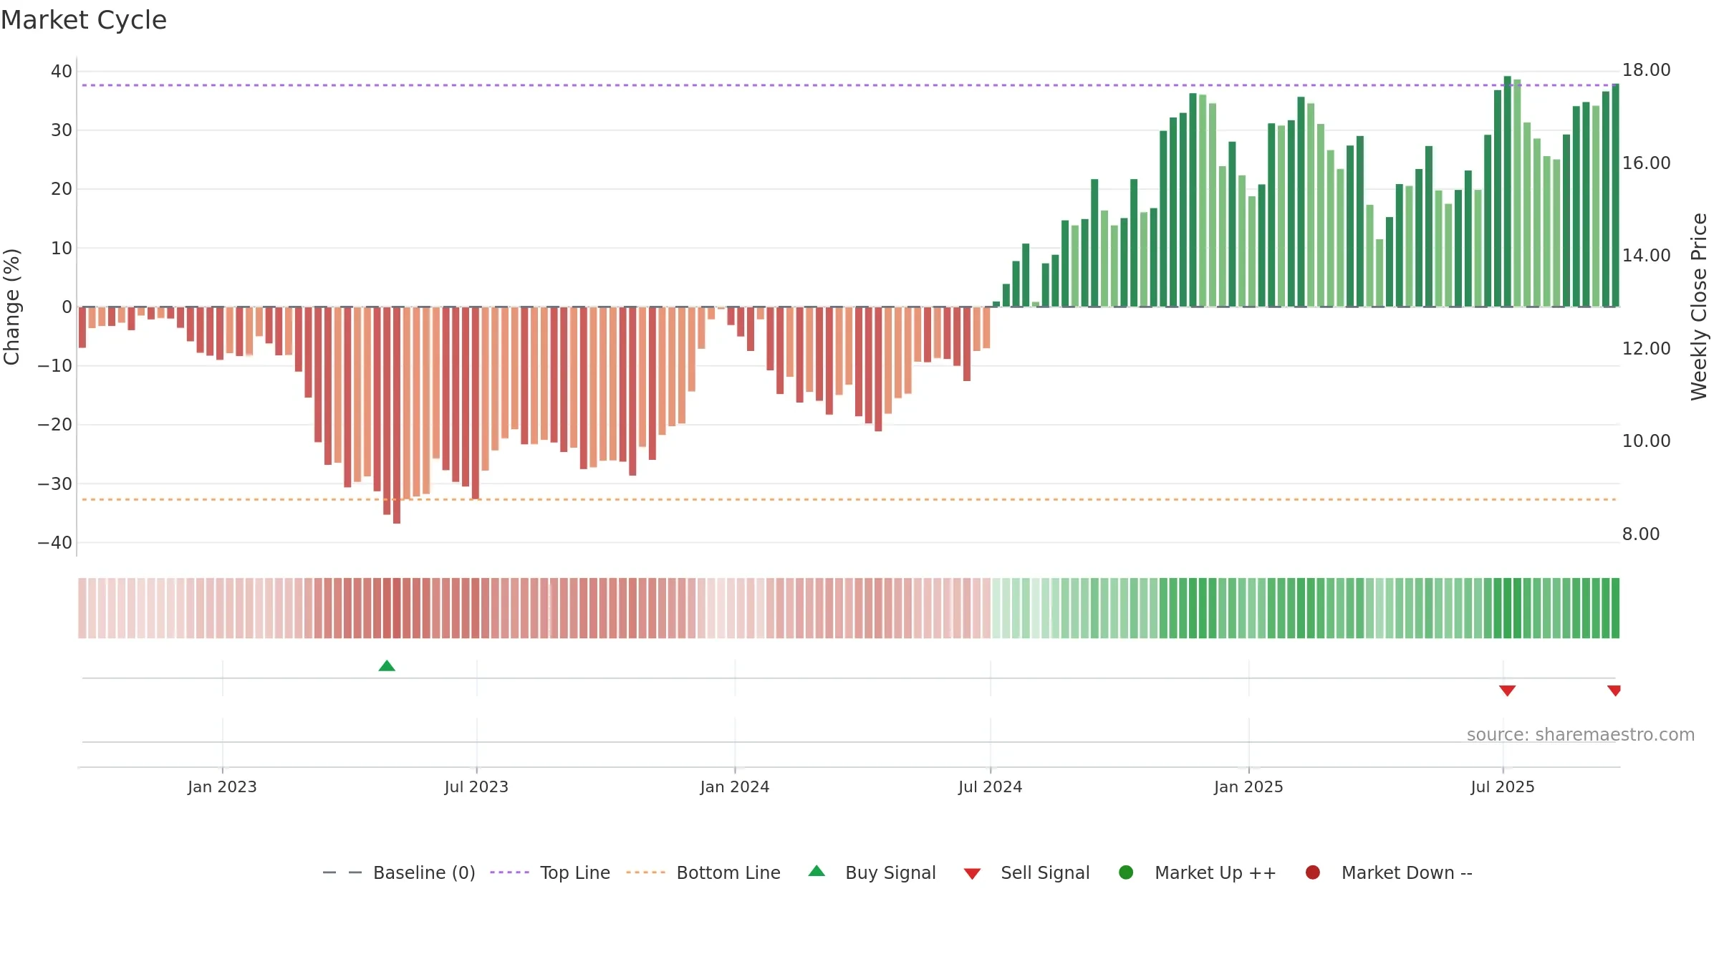Click the purple dotted Top Line legend sample
The width and height of the screenshot is (1719, 967).
509,872
